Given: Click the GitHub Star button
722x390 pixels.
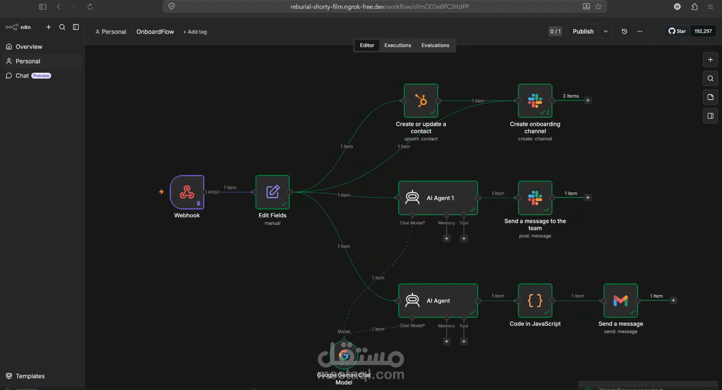Looking at the screenshot, I should coord(677,31).
